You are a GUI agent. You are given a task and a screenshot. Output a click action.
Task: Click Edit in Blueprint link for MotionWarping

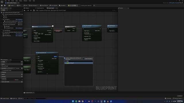[x=19, y=35]
